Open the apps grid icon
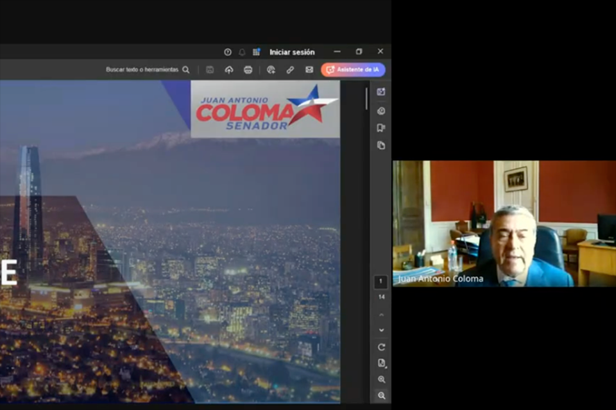Screen dimensions: 616x410 tap(256, 52)
